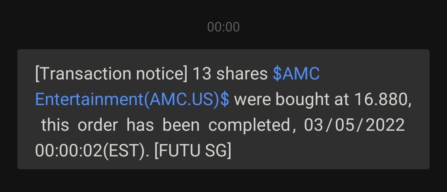This screenshot has height=192, width=447.
Task: Tap the "$AMC" link text on first line
Action: tap(296, 74)
